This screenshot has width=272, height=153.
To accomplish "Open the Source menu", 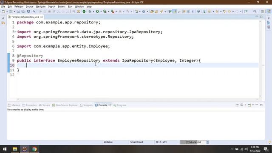I will pos(30,7).
